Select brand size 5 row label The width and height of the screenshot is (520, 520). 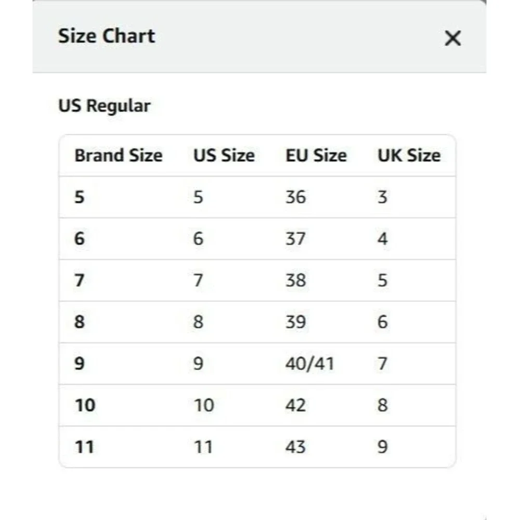(x=79, y=197)
